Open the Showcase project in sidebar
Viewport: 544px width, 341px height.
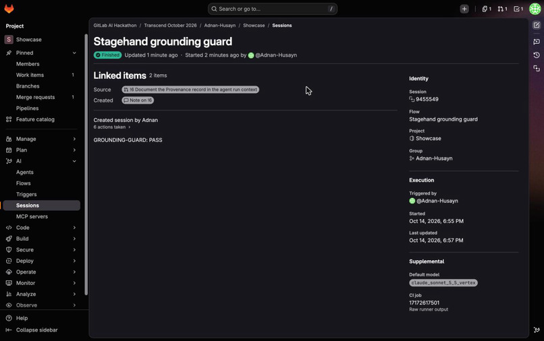pos(41,40)
